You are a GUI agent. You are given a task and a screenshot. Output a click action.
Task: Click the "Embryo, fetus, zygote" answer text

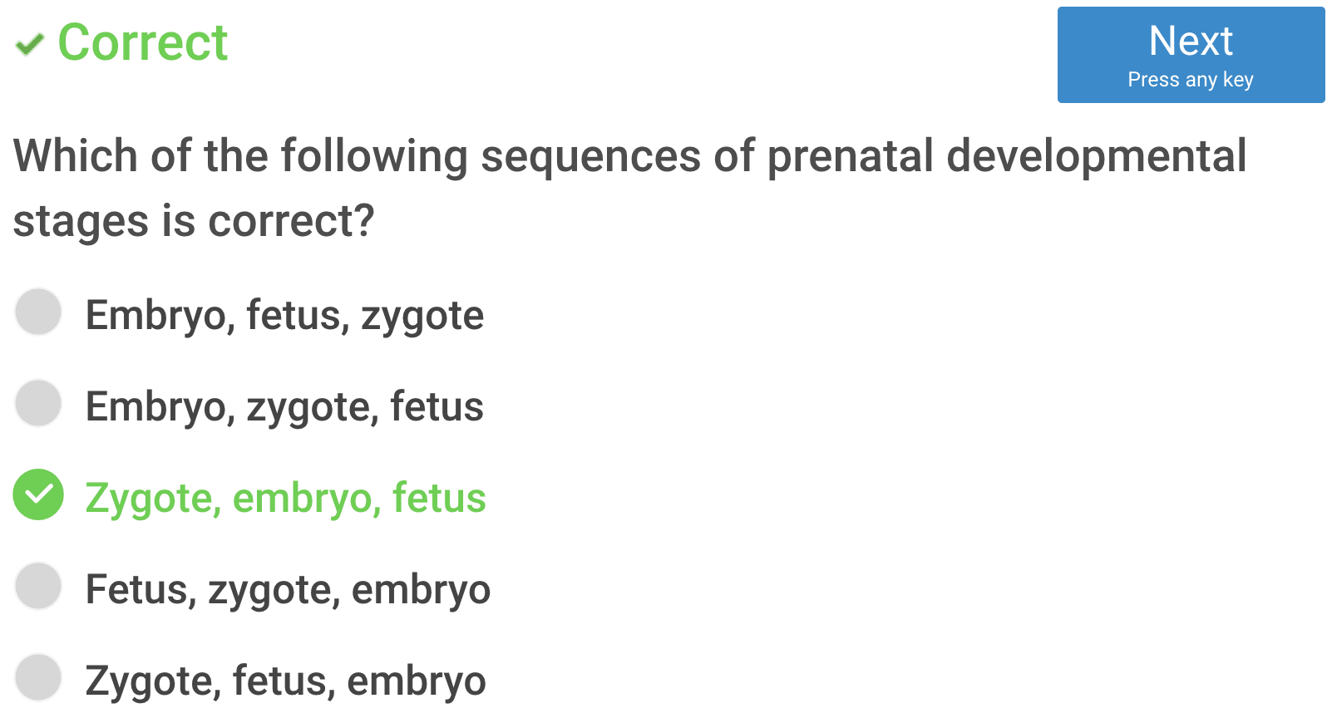[x=284, y=316]
